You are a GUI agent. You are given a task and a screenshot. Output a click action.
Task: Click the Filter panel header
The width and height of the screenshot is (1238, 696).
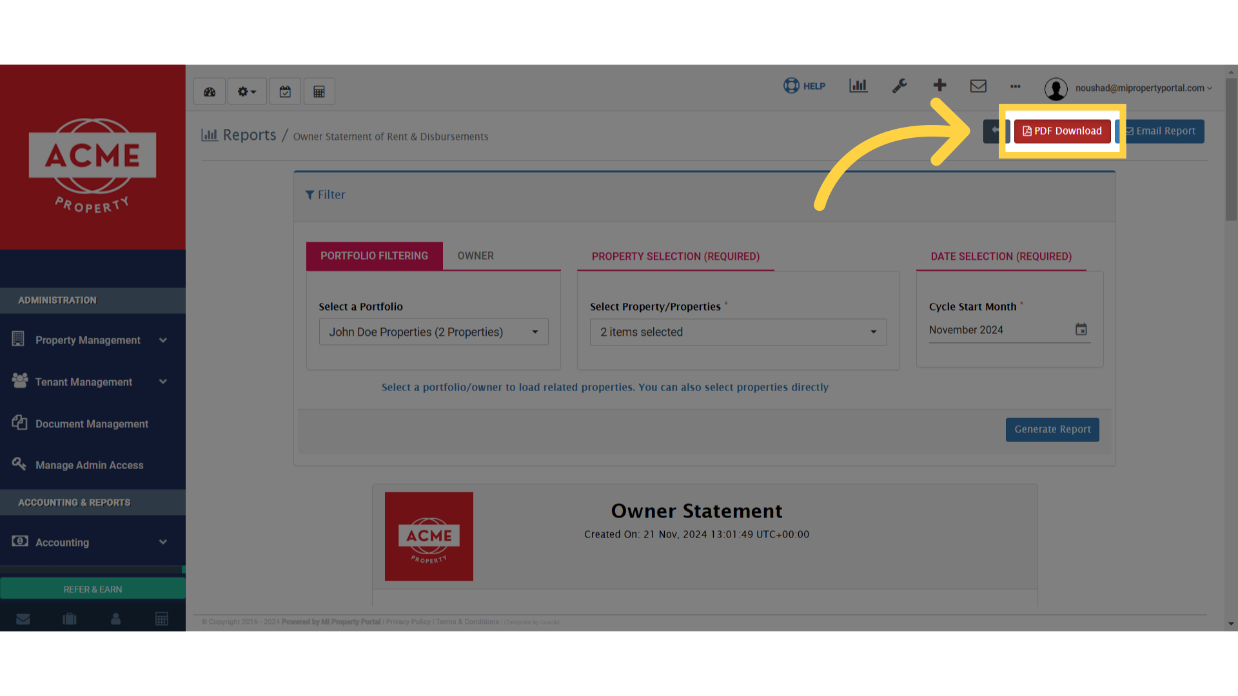tap(704, 195)
